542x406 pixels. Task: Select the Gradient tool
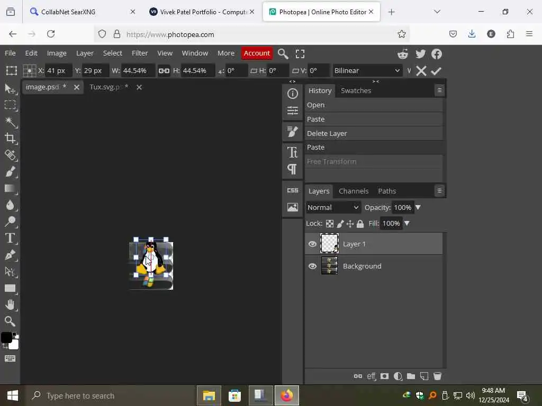pyautogui.click(x=10, y=189)
